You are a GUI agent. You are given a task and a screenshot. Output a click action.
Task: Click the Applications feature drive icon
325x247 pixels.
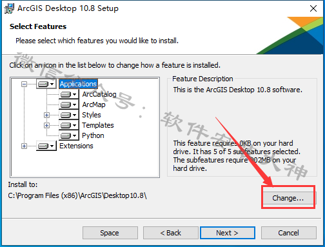(x=46, y=84)
